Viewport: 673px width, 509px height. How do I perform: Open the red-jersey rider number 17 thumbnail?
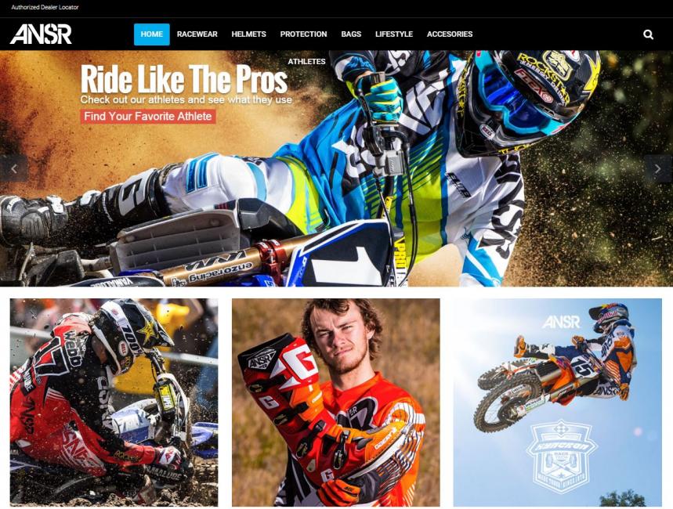pos(114,403)
